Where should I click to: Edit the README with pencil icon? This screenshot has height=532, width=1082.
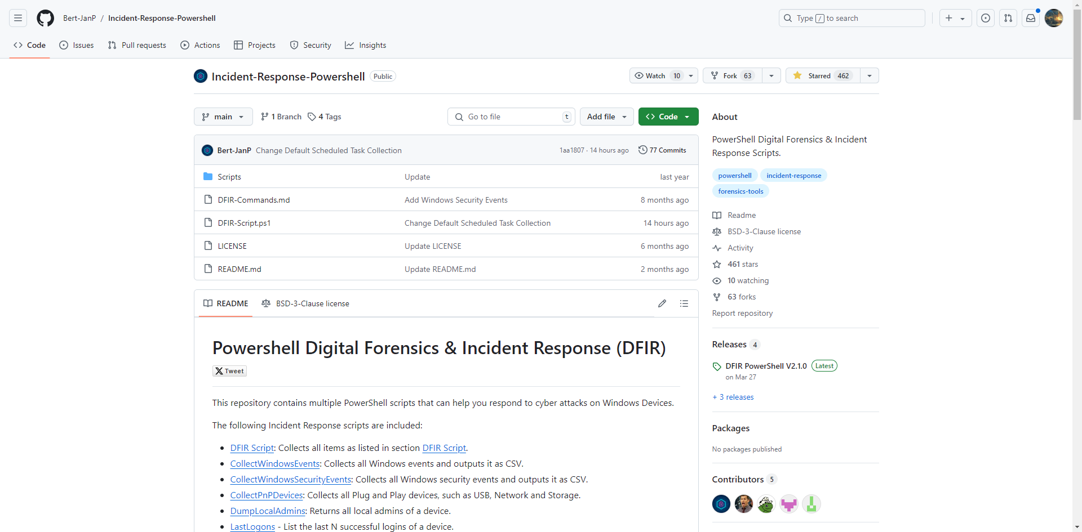pos(662,303)
